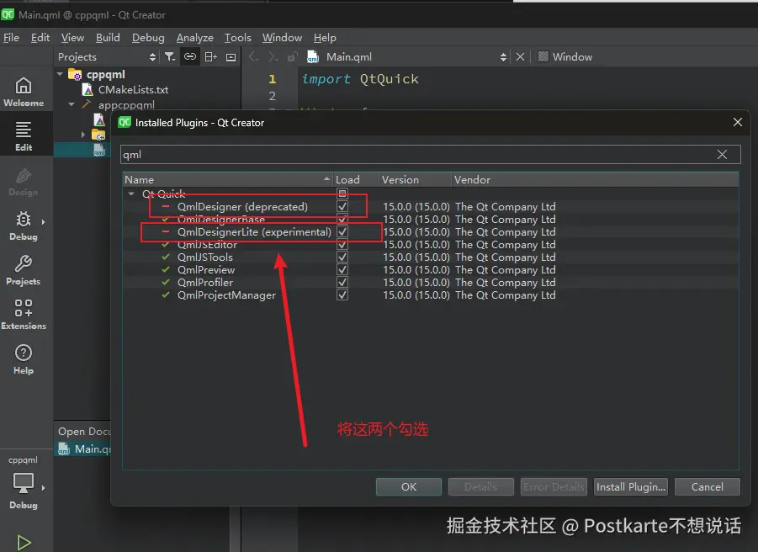Click the Version column header
This screenshot has height=552, width=758.
point(416,180)
